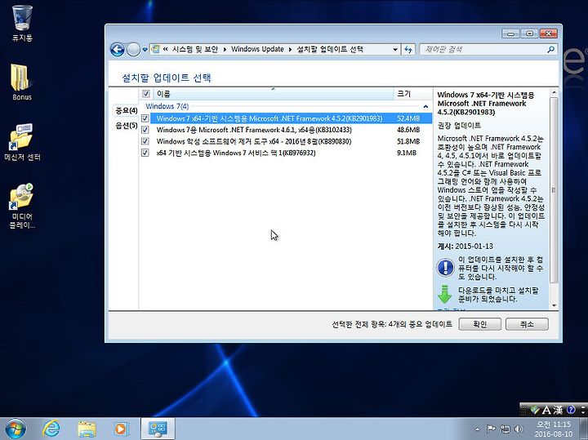Screen dimensions: 588x440
Task: Expand the address bar history dropdown
Action: (395, 50)
